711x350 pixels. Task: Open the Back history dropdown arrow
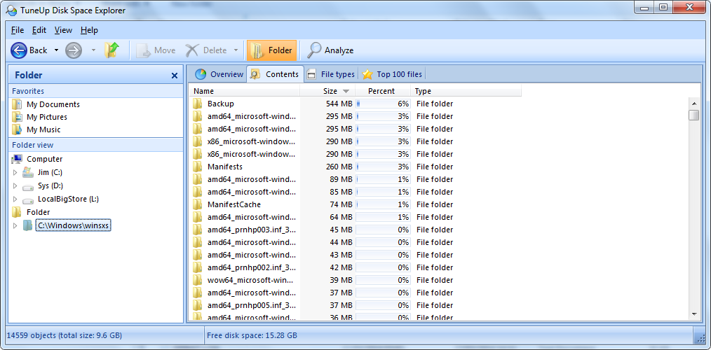56,50
